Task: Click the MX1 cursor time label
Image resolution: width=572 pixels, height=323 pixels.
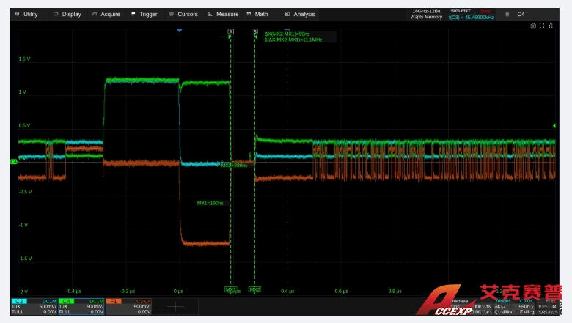Action: pos(210,203)
